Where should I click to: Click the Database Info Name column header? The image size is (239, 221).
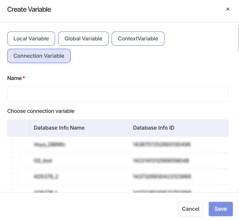[80, 128]
